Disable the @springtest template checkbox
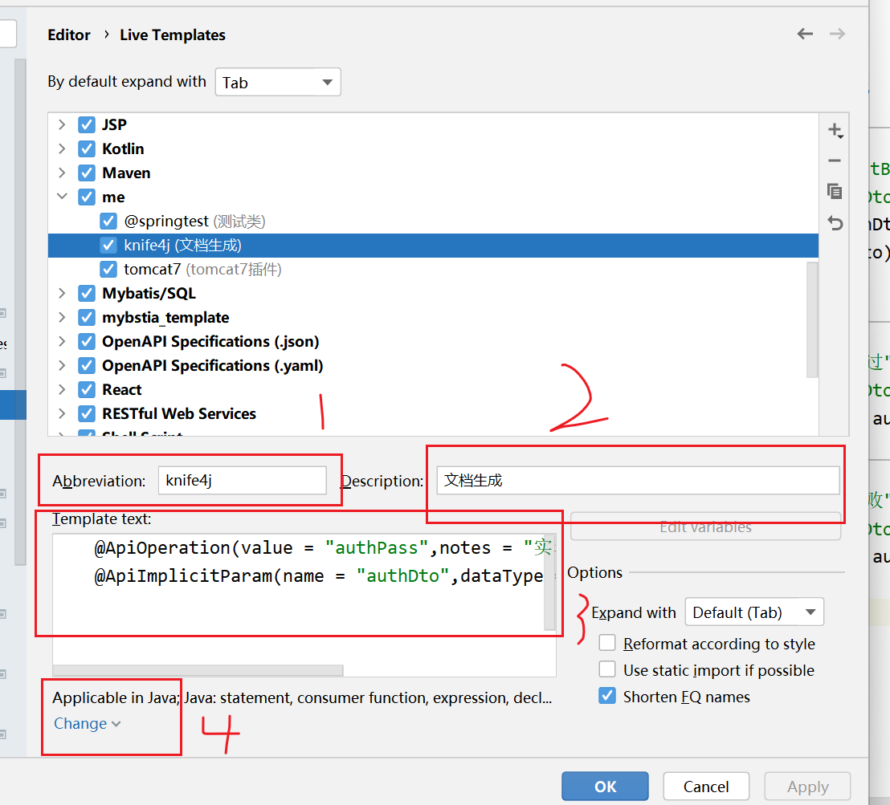Screen dimensions: 890x805 click(x=108, y=221)
